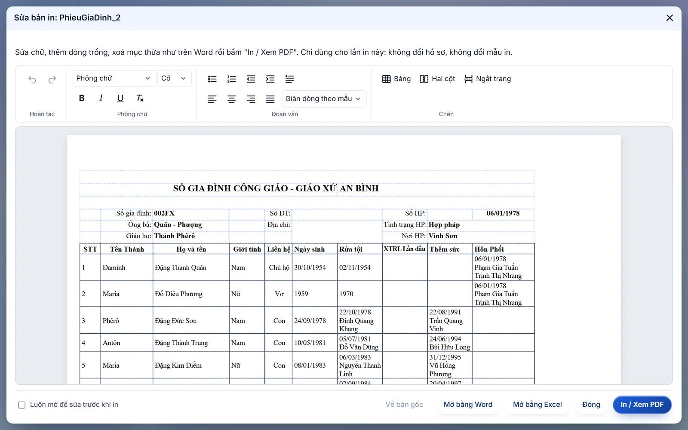Image resolution: width=688 pixels, height=430 pixels.
Task: Apply underline formatting with U icon
Action: (x=120, y=98)
